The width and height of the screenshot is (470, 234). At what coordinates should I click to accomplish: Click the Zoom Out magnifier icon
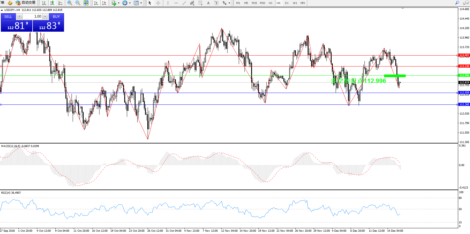click(78, 3)
